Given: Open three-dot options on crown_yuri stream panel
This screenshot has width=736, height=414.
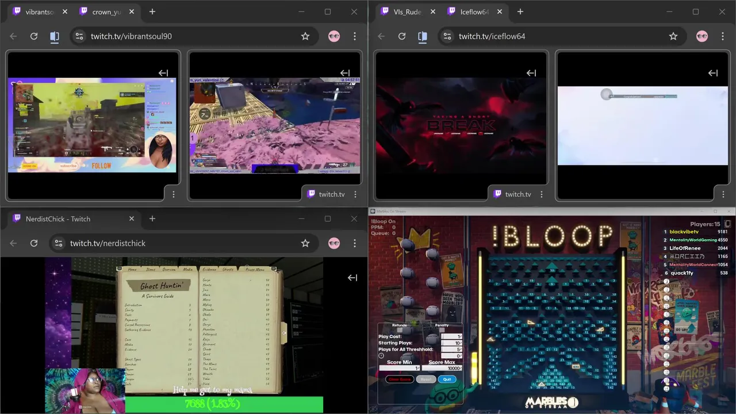Looking at the screenshot, I should (x=355, y=194).
